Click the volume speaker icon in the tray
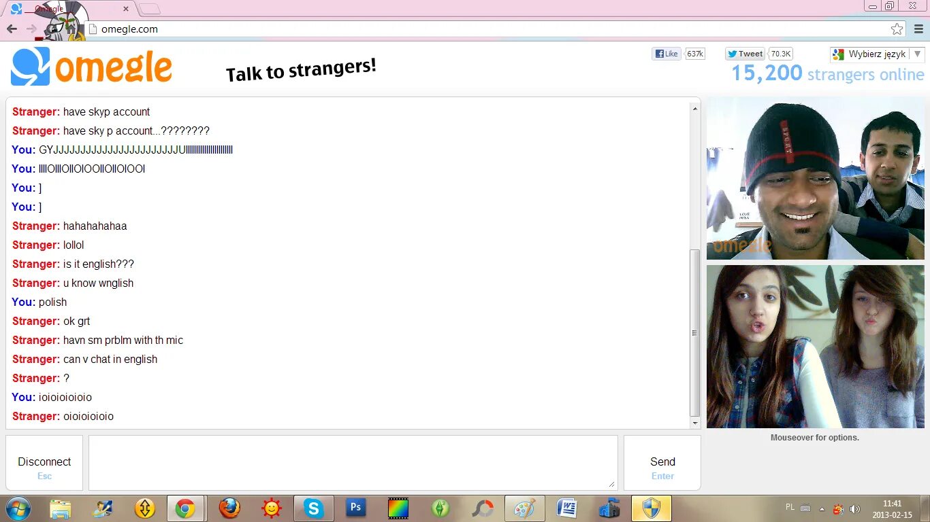Viewport: 930px width, 522px height. [x=855, y=508]
